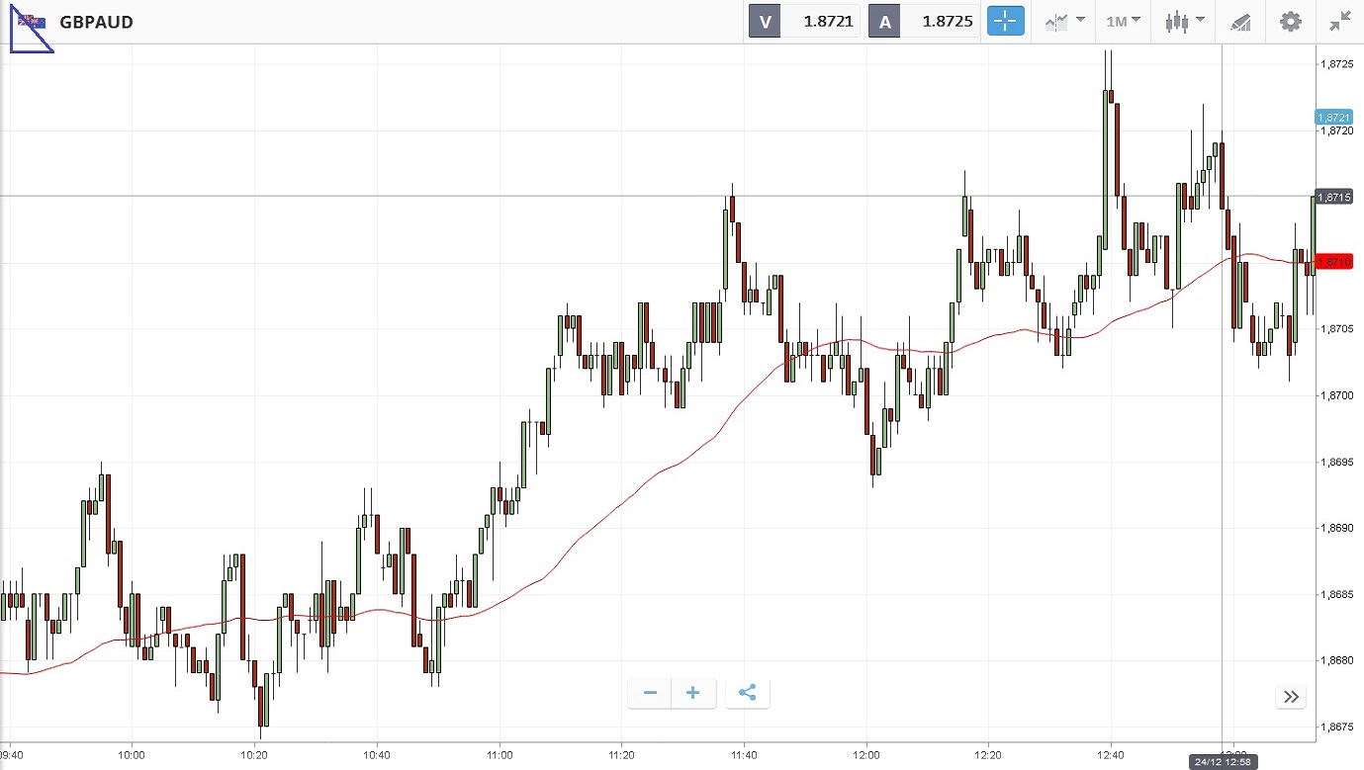Click the 1,8720 price axis label
This screenshot has height=770, width=1364.
tap(1336, 130)
